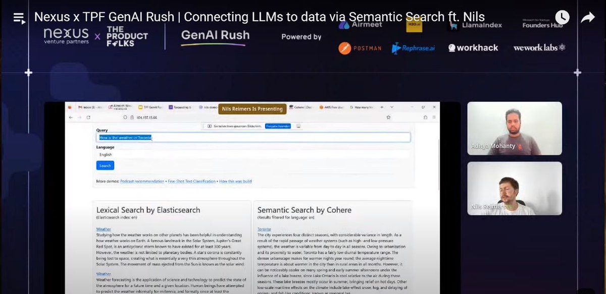Click the Nexus Venture Partners logo
Image resolution: width=606 pixels, height=294 pixels.
click(66, 36)
